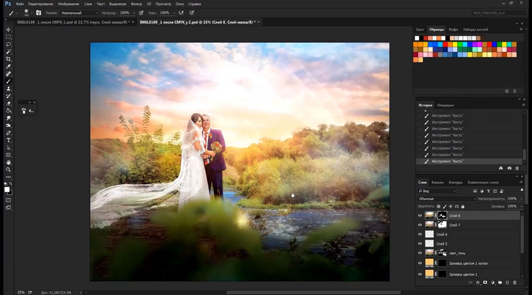The width and height of the screenshot is (532, 295).
Task: Select the Paint Bucket tool
Action: [8, 111]
